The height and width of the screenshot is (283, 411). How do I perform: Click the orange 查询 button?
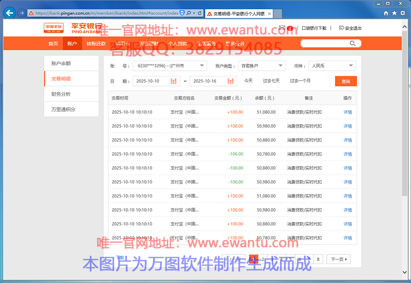coord(346,81)
